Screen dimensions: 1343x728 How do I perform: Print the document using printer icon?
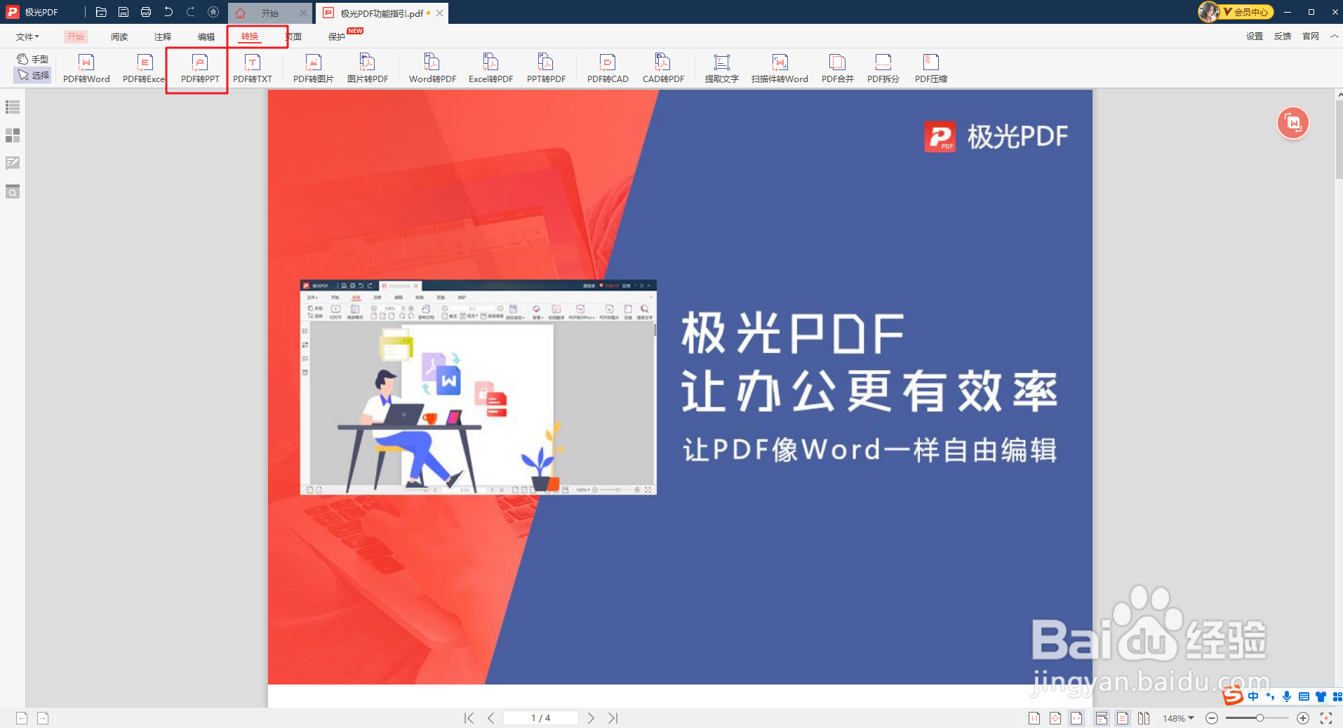[x=146, y=12]
